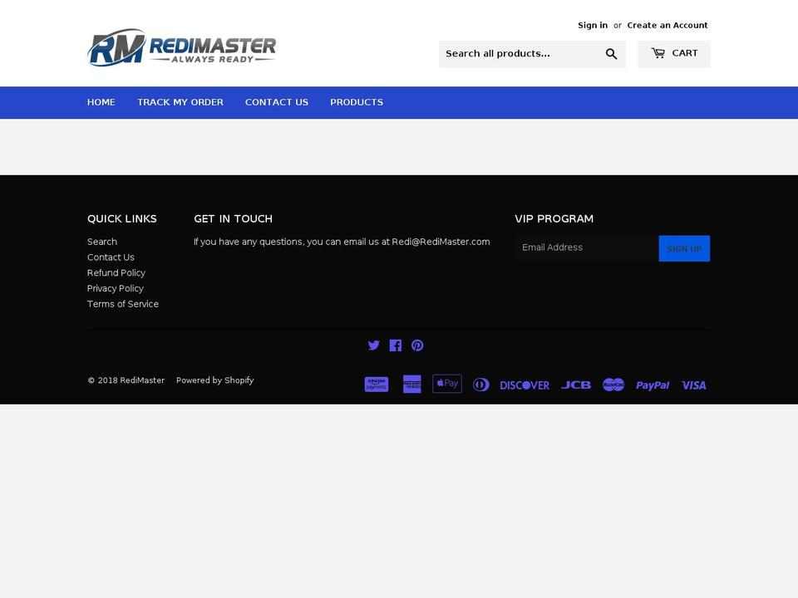Screen dimensions: 798x598
Task: Open the Terms of Service link
Action: [x=123, y=304]
